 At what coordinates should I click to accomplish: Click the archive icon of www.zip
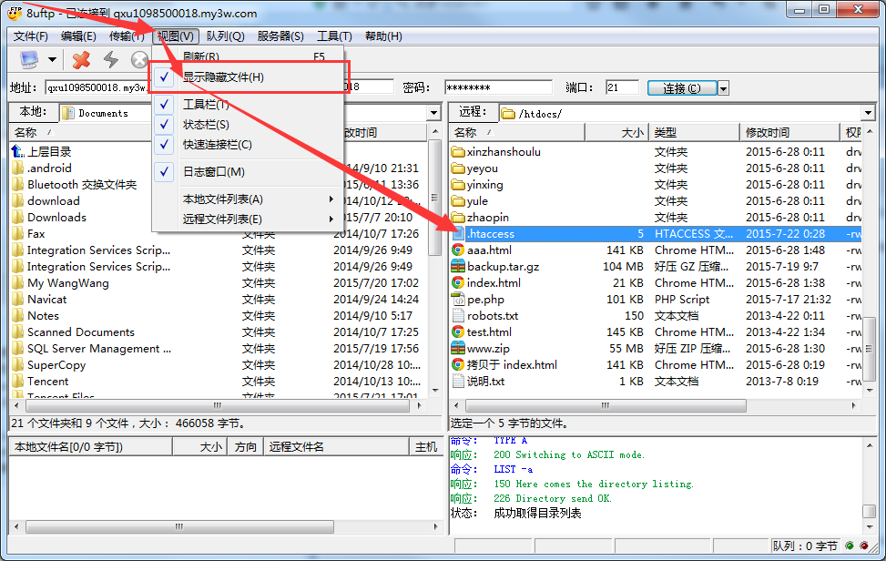(x=458, y=349)
